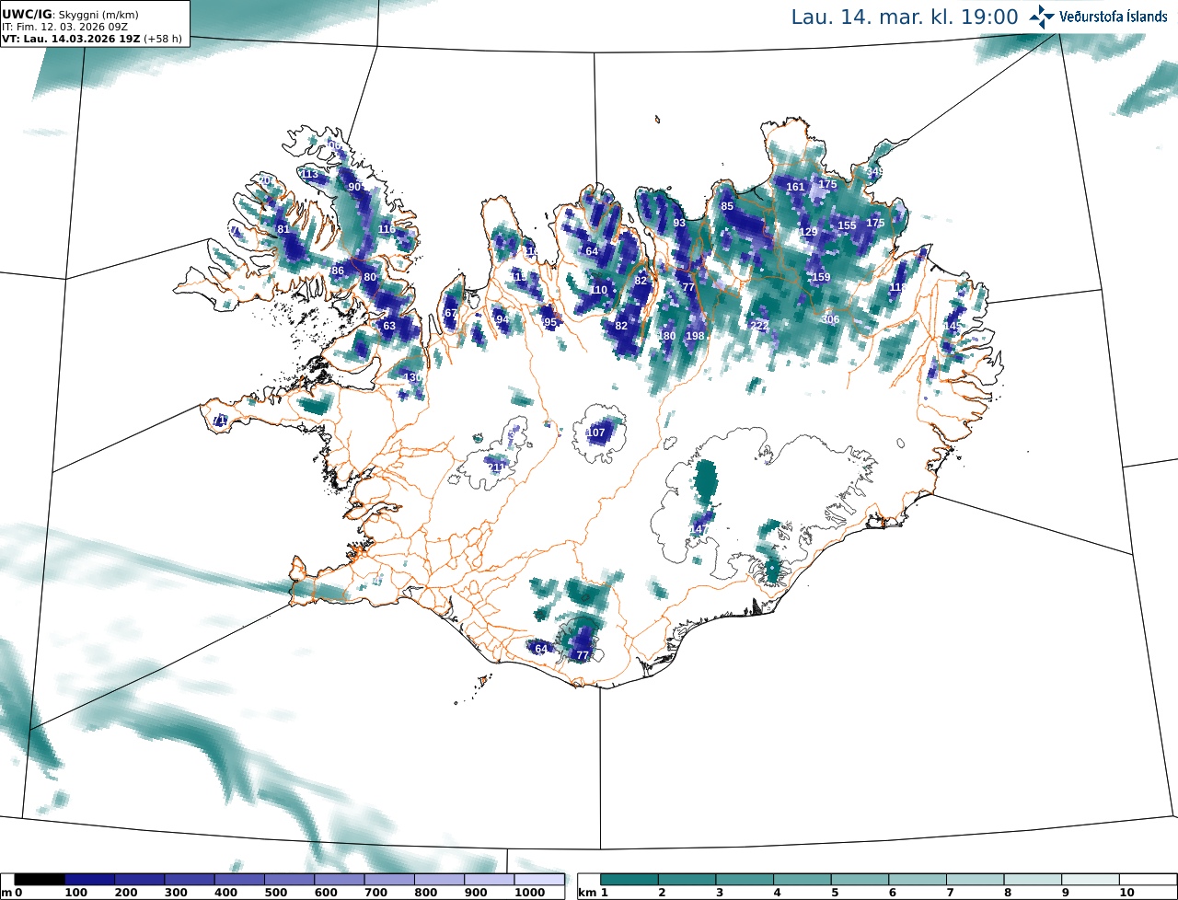Click the visibility value 116 in the Westfjords
The height and width of the screenshot is (900, 1178).
click(387, 229)
